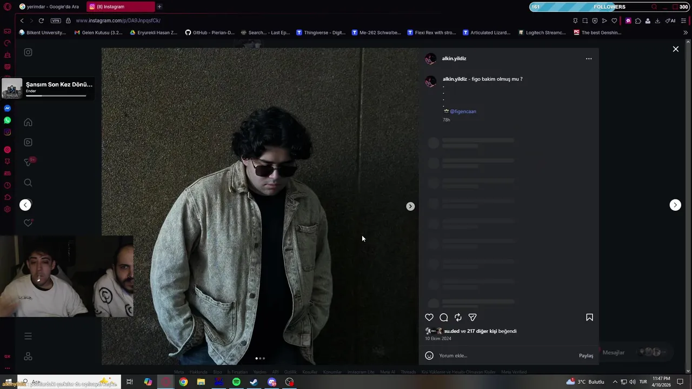692x389 pixels.
Task: Start the snapshot capture tool in the address bar
Action: tap(585, 21)
